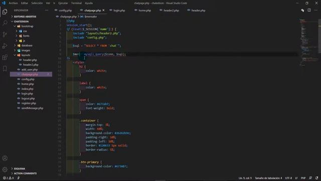The height and width of the screenshot is (181, 321).
Task: Collapse the layouts folder
Action: point(26,55)
